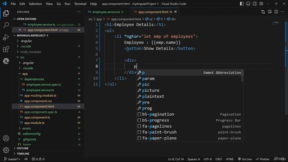Expand the assets folder
The width and height of the screenshot is (288, 162).
point(48,128)
